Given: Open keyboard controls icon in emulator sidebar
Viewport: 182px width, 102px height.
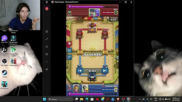Looking at the screenshot, I should [x=47, y=54].
